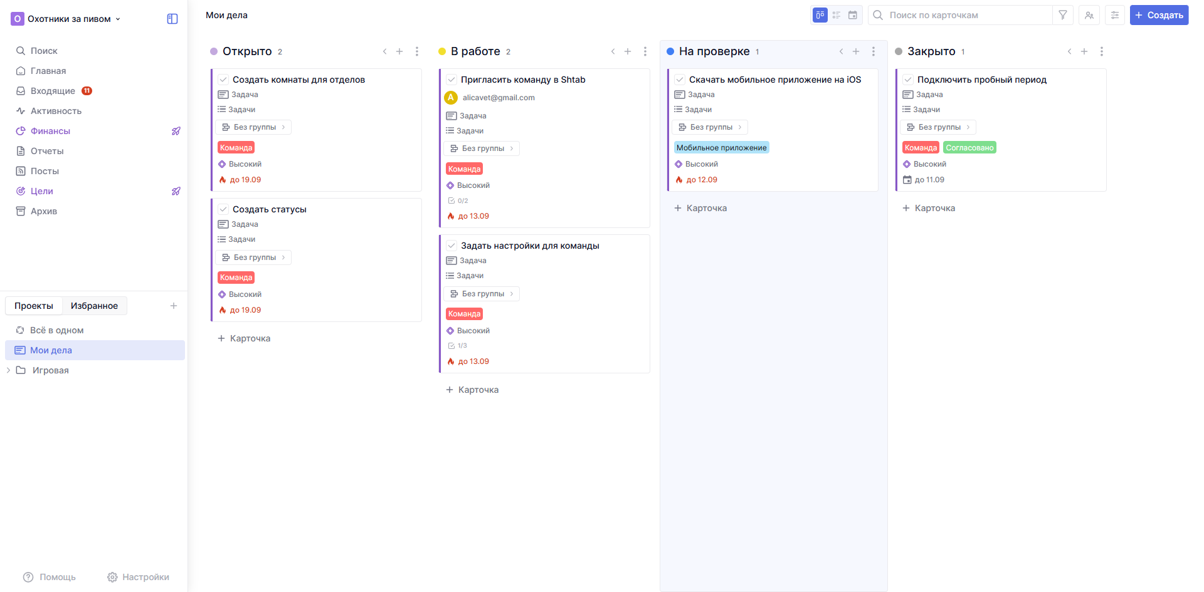Click the Создать button
Screen dimensions: 1204x592
pyautogui.click(x=1159, y=15)
